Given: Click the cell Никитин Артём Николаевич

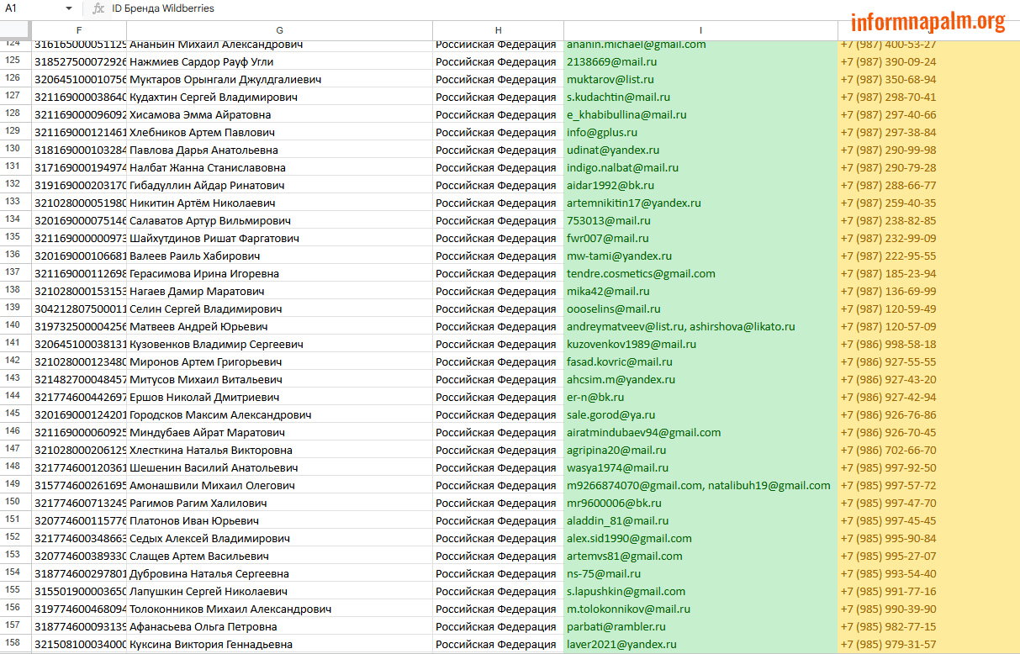Looking at the screenshot, I should pos(279,203).
